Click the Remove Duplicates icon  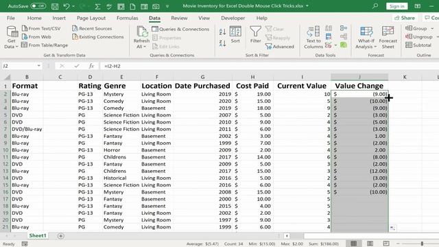329,36
